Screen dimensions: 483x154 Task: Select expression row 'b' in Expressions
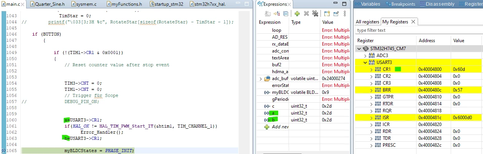coord(304,120)
